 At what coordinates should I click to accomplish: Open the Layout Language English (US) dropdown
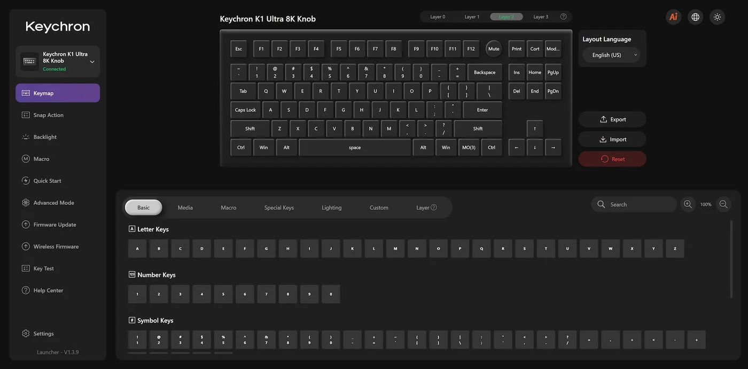[611, 55]
